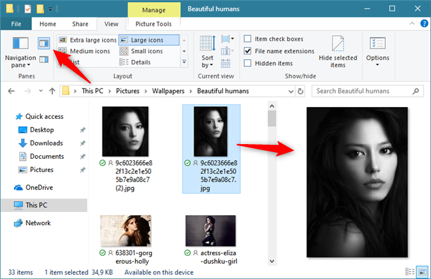Select This PC in navigation pane
The height and width of the screenshot is (279, 431).
pyautogui.click(x=44, y=205)
